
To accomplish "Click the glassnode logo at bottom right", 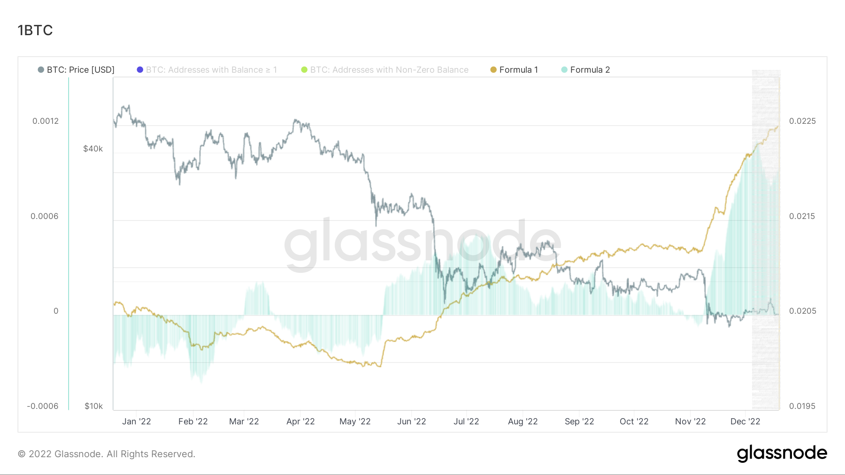I will [782, 453].
